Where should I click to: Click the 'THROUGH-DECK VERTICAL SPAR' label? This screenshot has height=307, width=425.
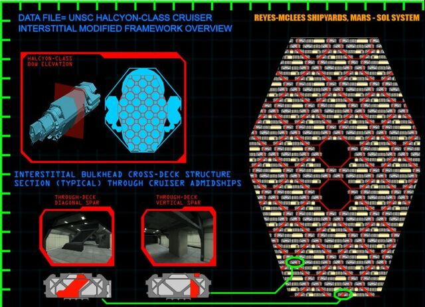(x=179, y=200)
